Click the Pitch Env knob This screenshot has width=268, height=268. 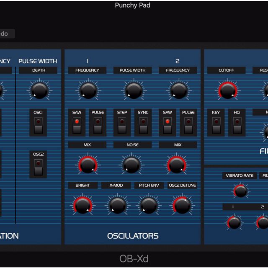point(149,206)
